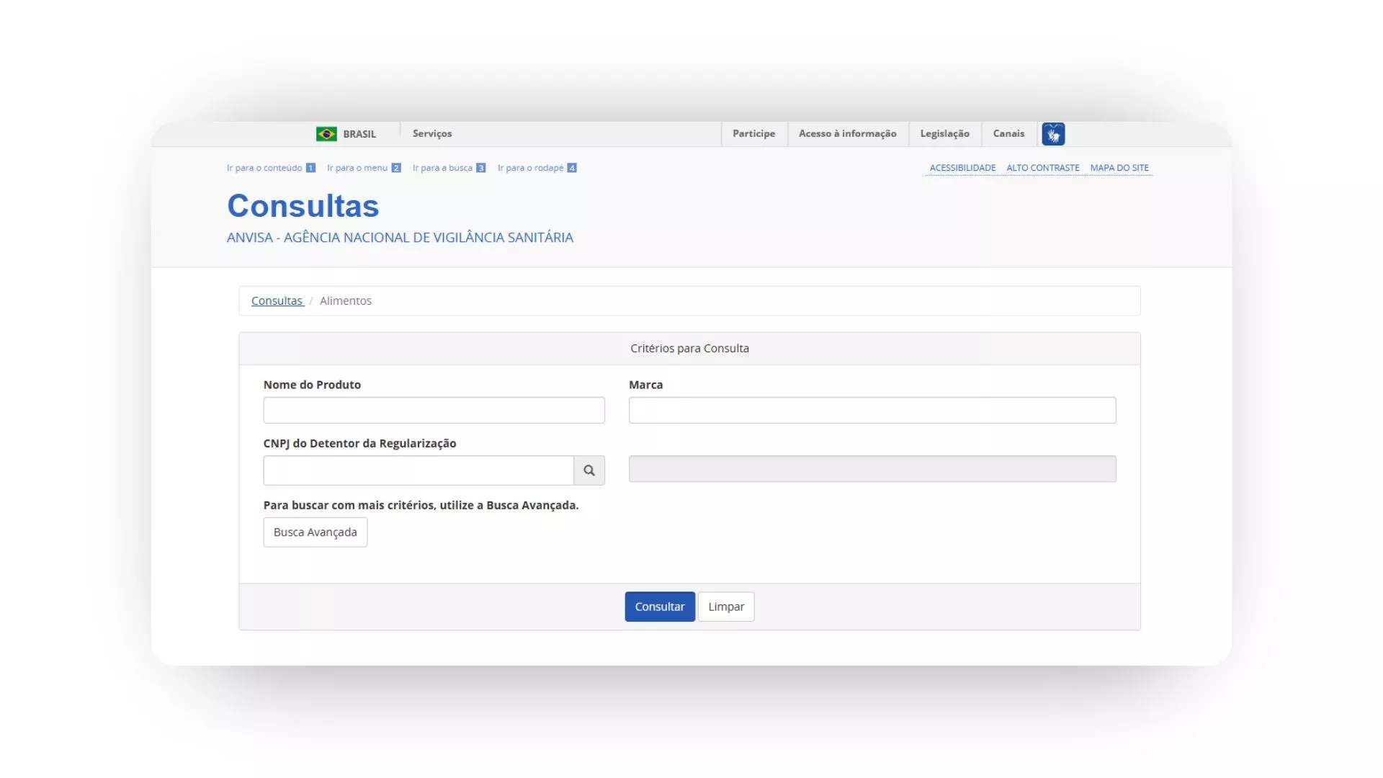Focus the CNPJ do Detentor input field
This screenshot has height=778, width=1383.
coord(419,470)
